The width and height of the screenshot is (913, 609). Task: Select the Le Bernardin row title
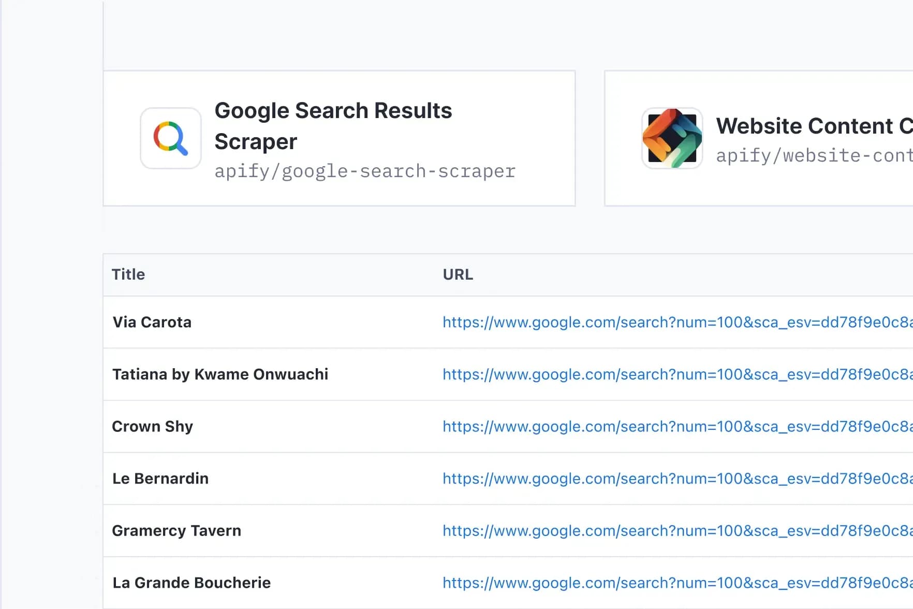[160, 479]
